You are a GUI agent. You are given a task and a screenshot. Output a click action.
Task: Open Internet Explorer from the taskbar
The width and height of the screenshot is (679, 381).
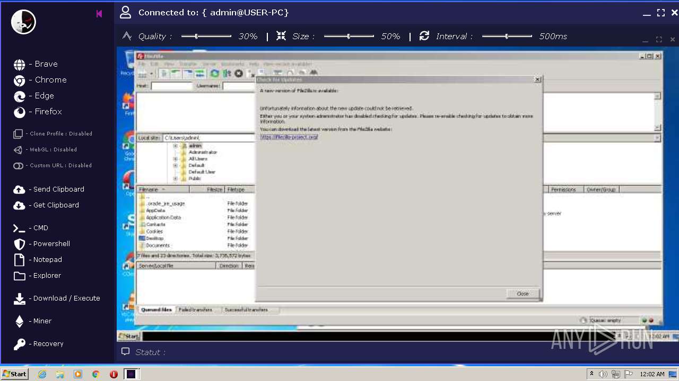coord(42,374)
